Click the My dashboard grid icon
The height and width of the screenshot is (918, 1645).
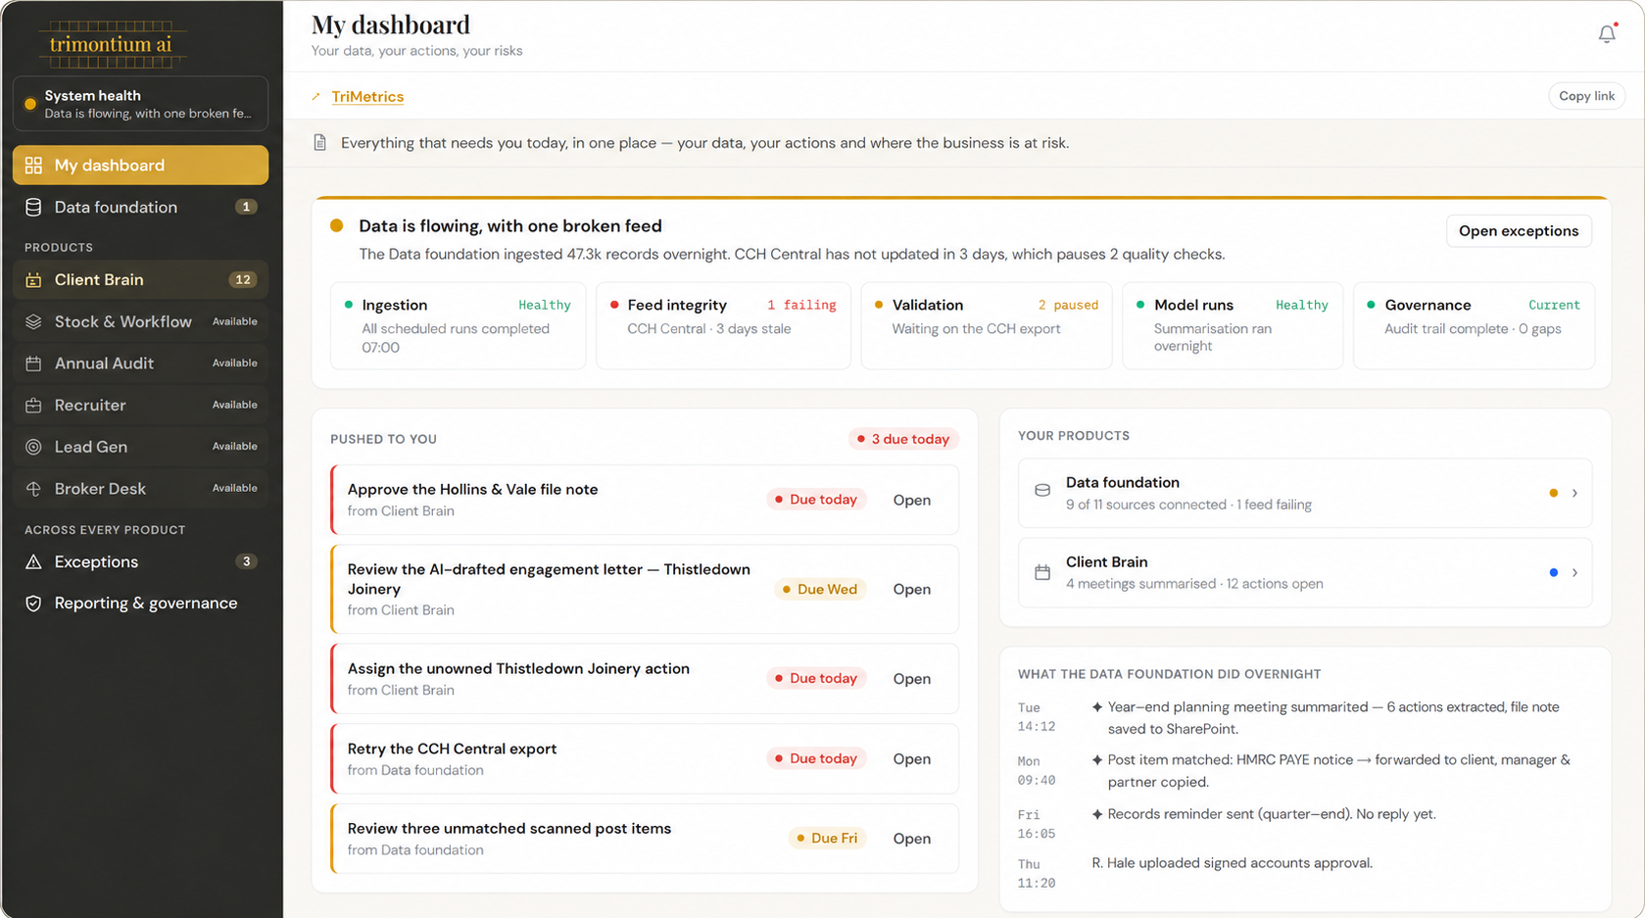33,165
